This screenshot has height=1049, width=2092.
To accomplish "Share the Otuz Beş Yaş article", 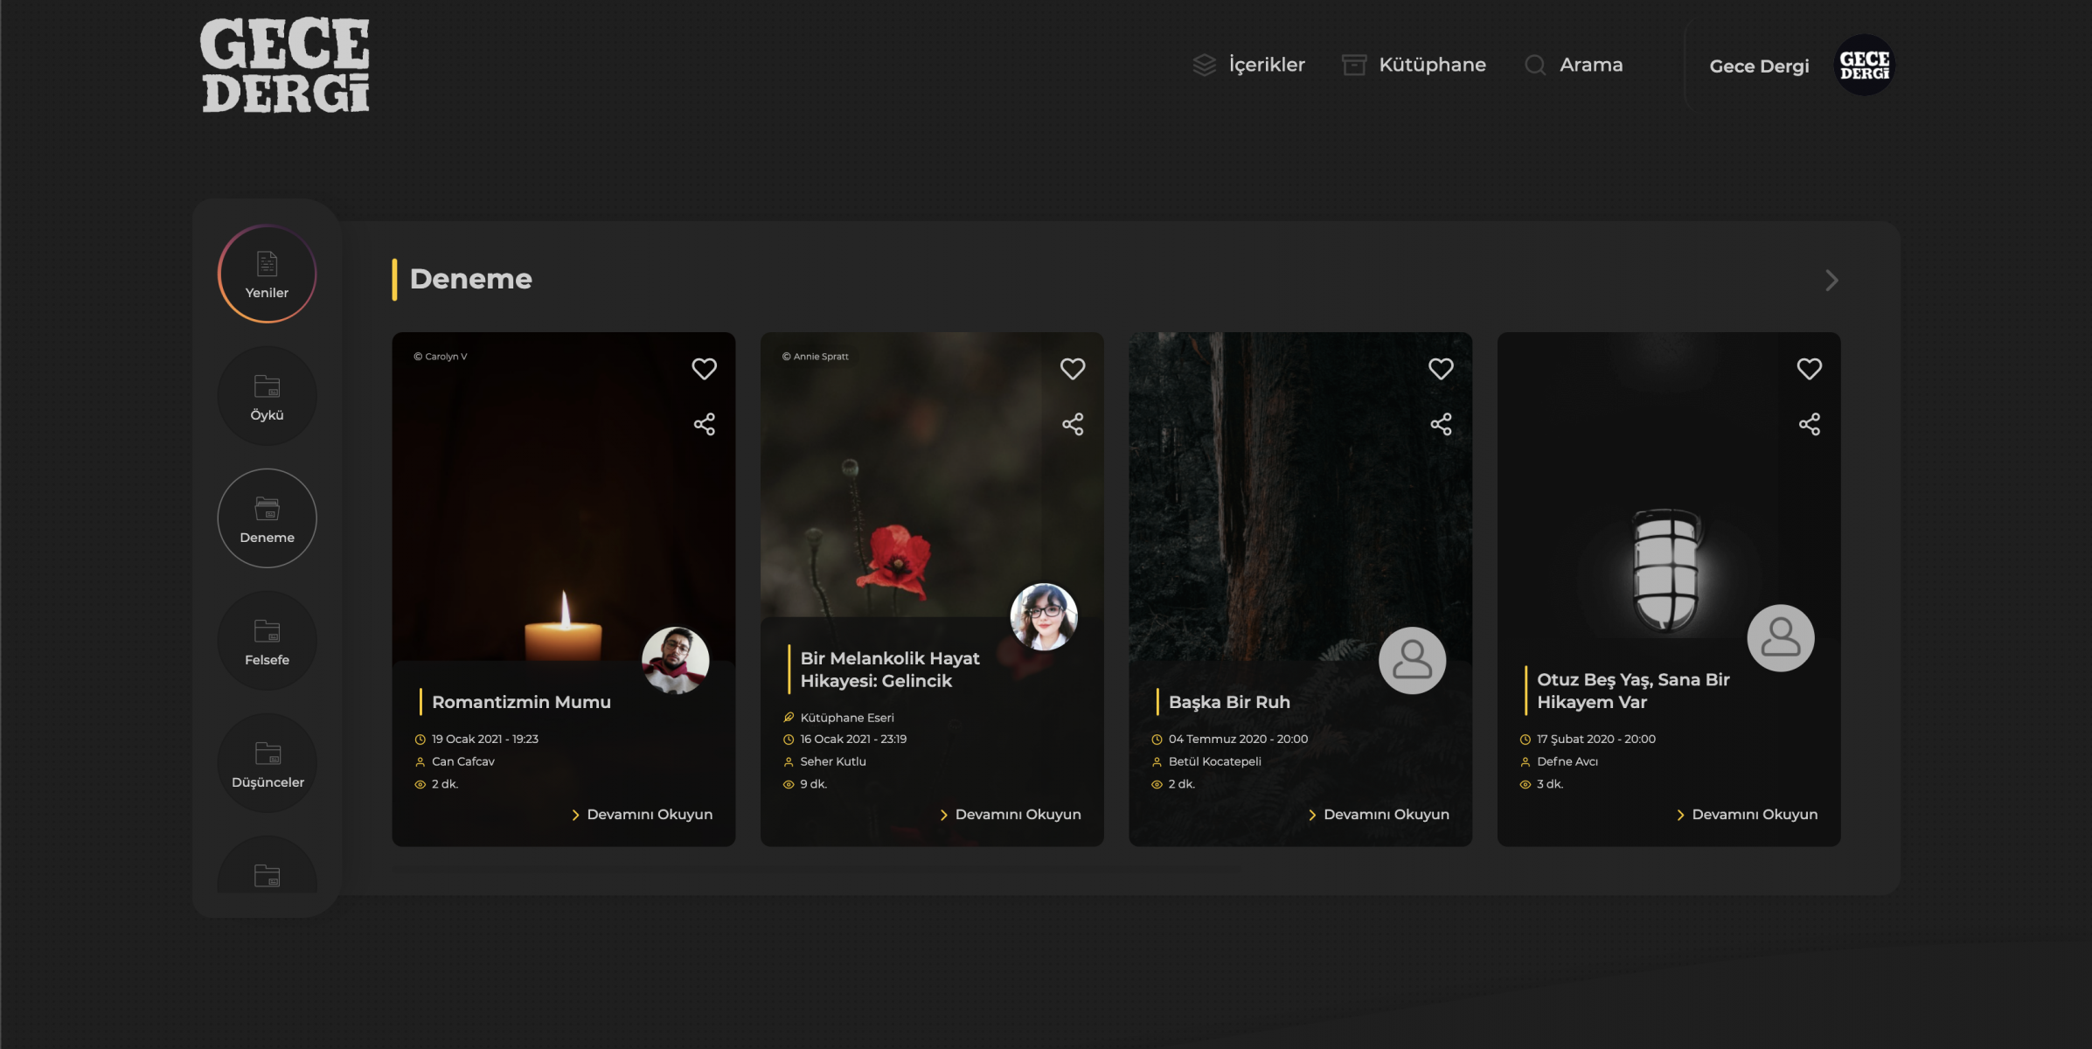I will 1809,425.
